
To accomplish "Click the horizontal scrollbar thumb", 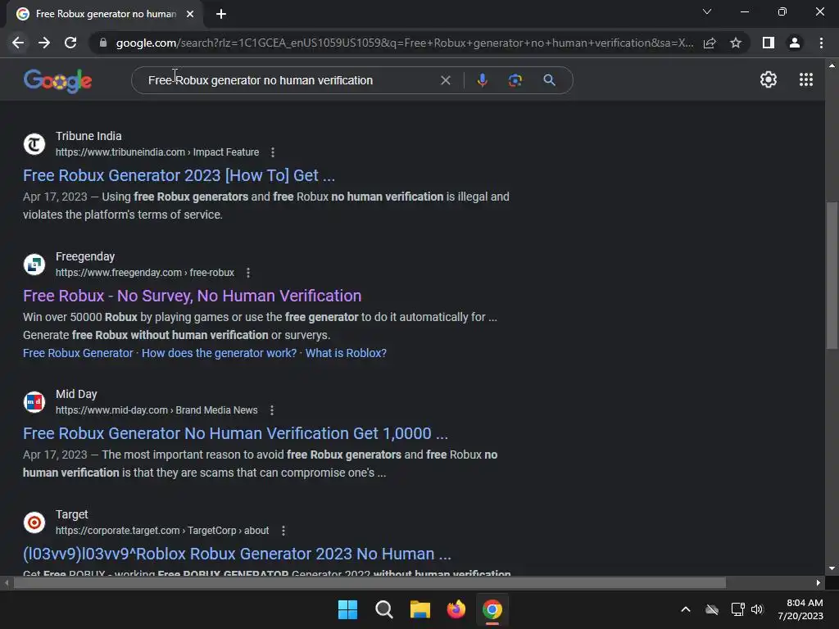I will tap(370, 582).
